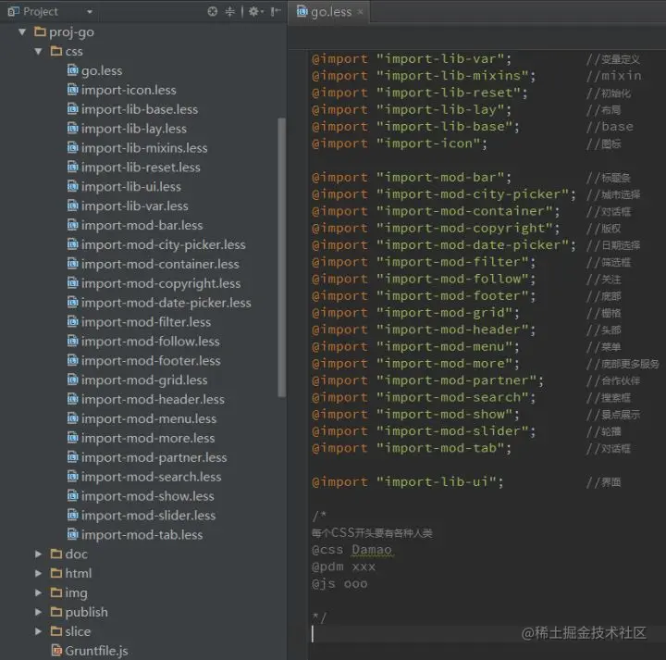Select import-mod-show.less in tree
This screenshot has height=660, width=666.
pyautogui.click(x=147, y=496)
